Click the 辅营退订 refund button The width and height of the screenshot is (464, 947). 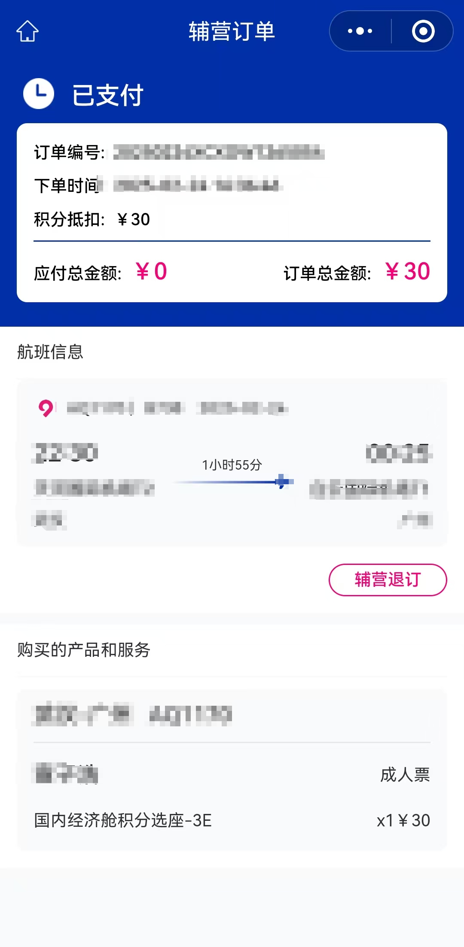tap(388, 580)
